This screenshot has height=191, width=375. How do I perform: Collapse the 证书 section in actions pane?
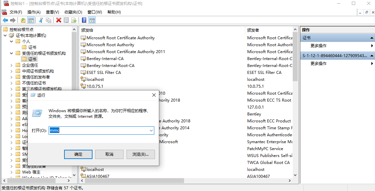click(x=372, y=38)
